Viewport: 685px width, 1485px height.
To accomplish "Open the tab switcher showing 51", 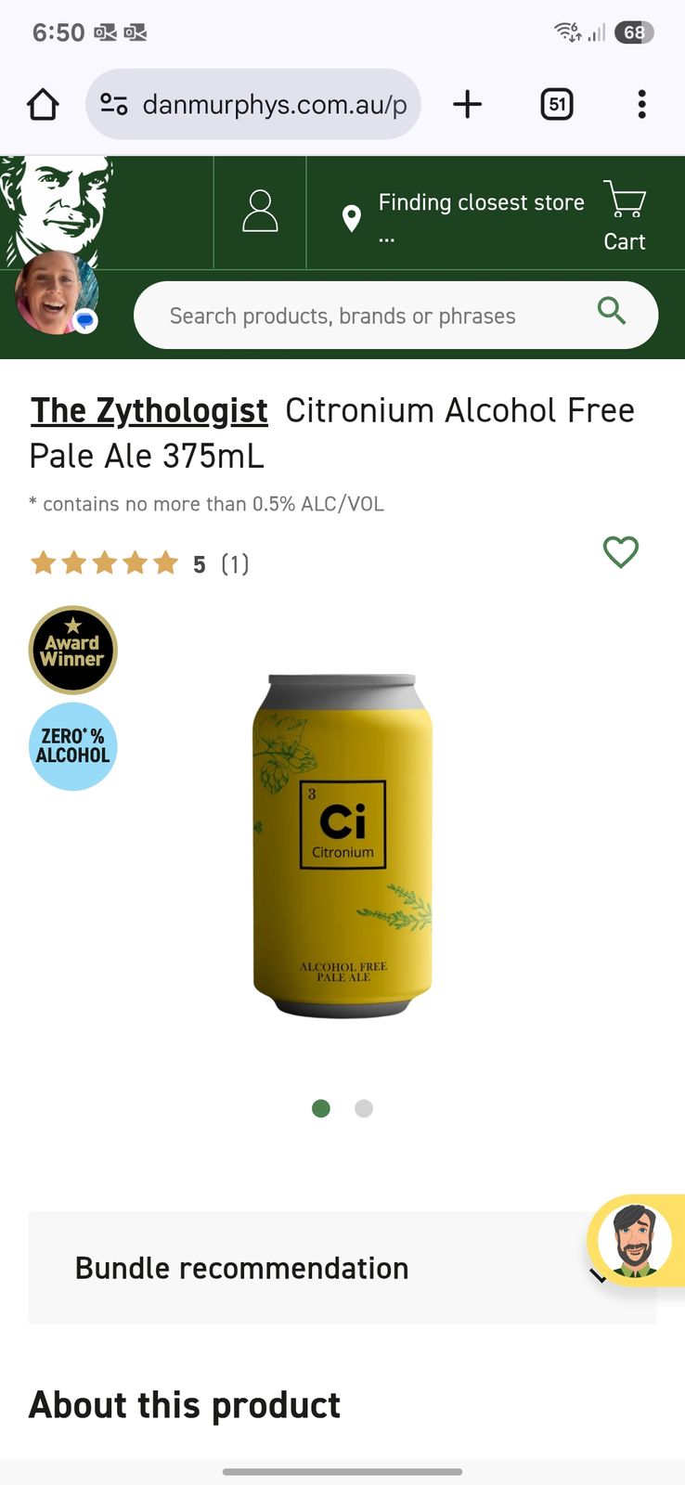I will [557, 104].
